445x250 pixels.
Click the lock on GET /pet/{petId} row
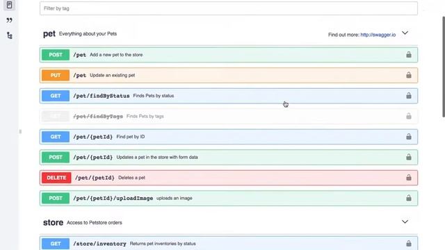point(409,136)
